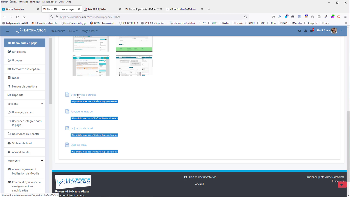
Task: Open the search with the magnifying glass icon
Action: coord(299,31)
